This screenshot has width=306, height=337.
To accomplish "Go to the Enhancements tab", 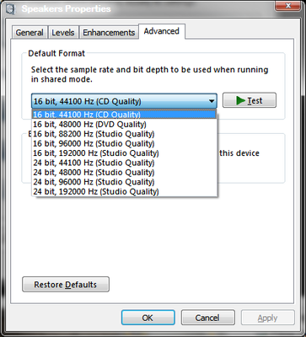I will point(109,32).
